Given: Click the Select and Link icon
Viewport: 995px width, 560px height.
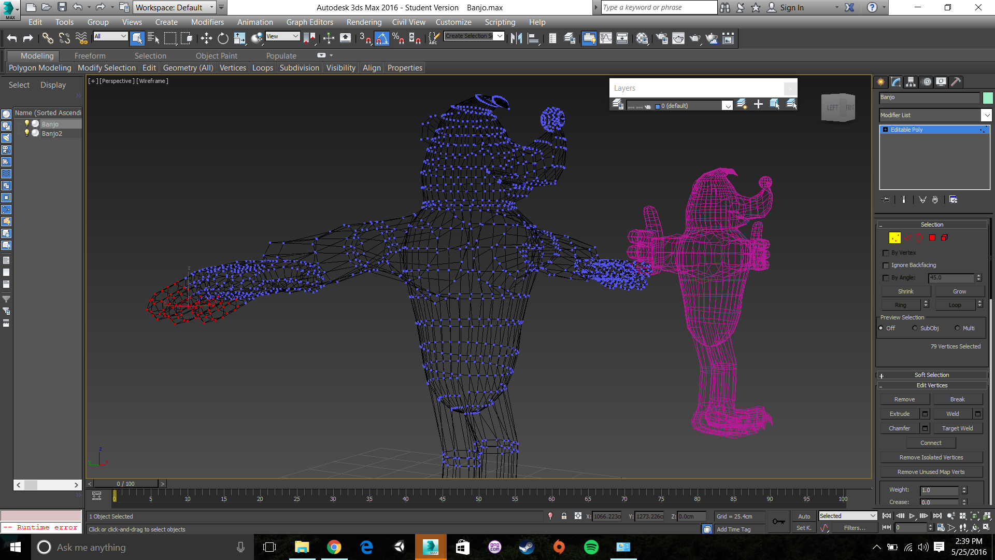Looking at the screenshot, I should coord(47,38).
